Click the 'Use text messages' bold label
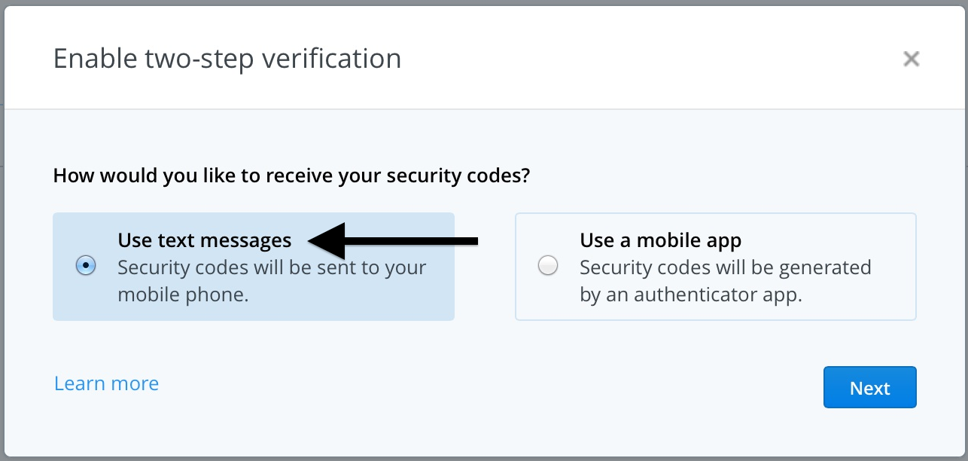The height and width of the screenshot is (461, 968). point(204,240)
